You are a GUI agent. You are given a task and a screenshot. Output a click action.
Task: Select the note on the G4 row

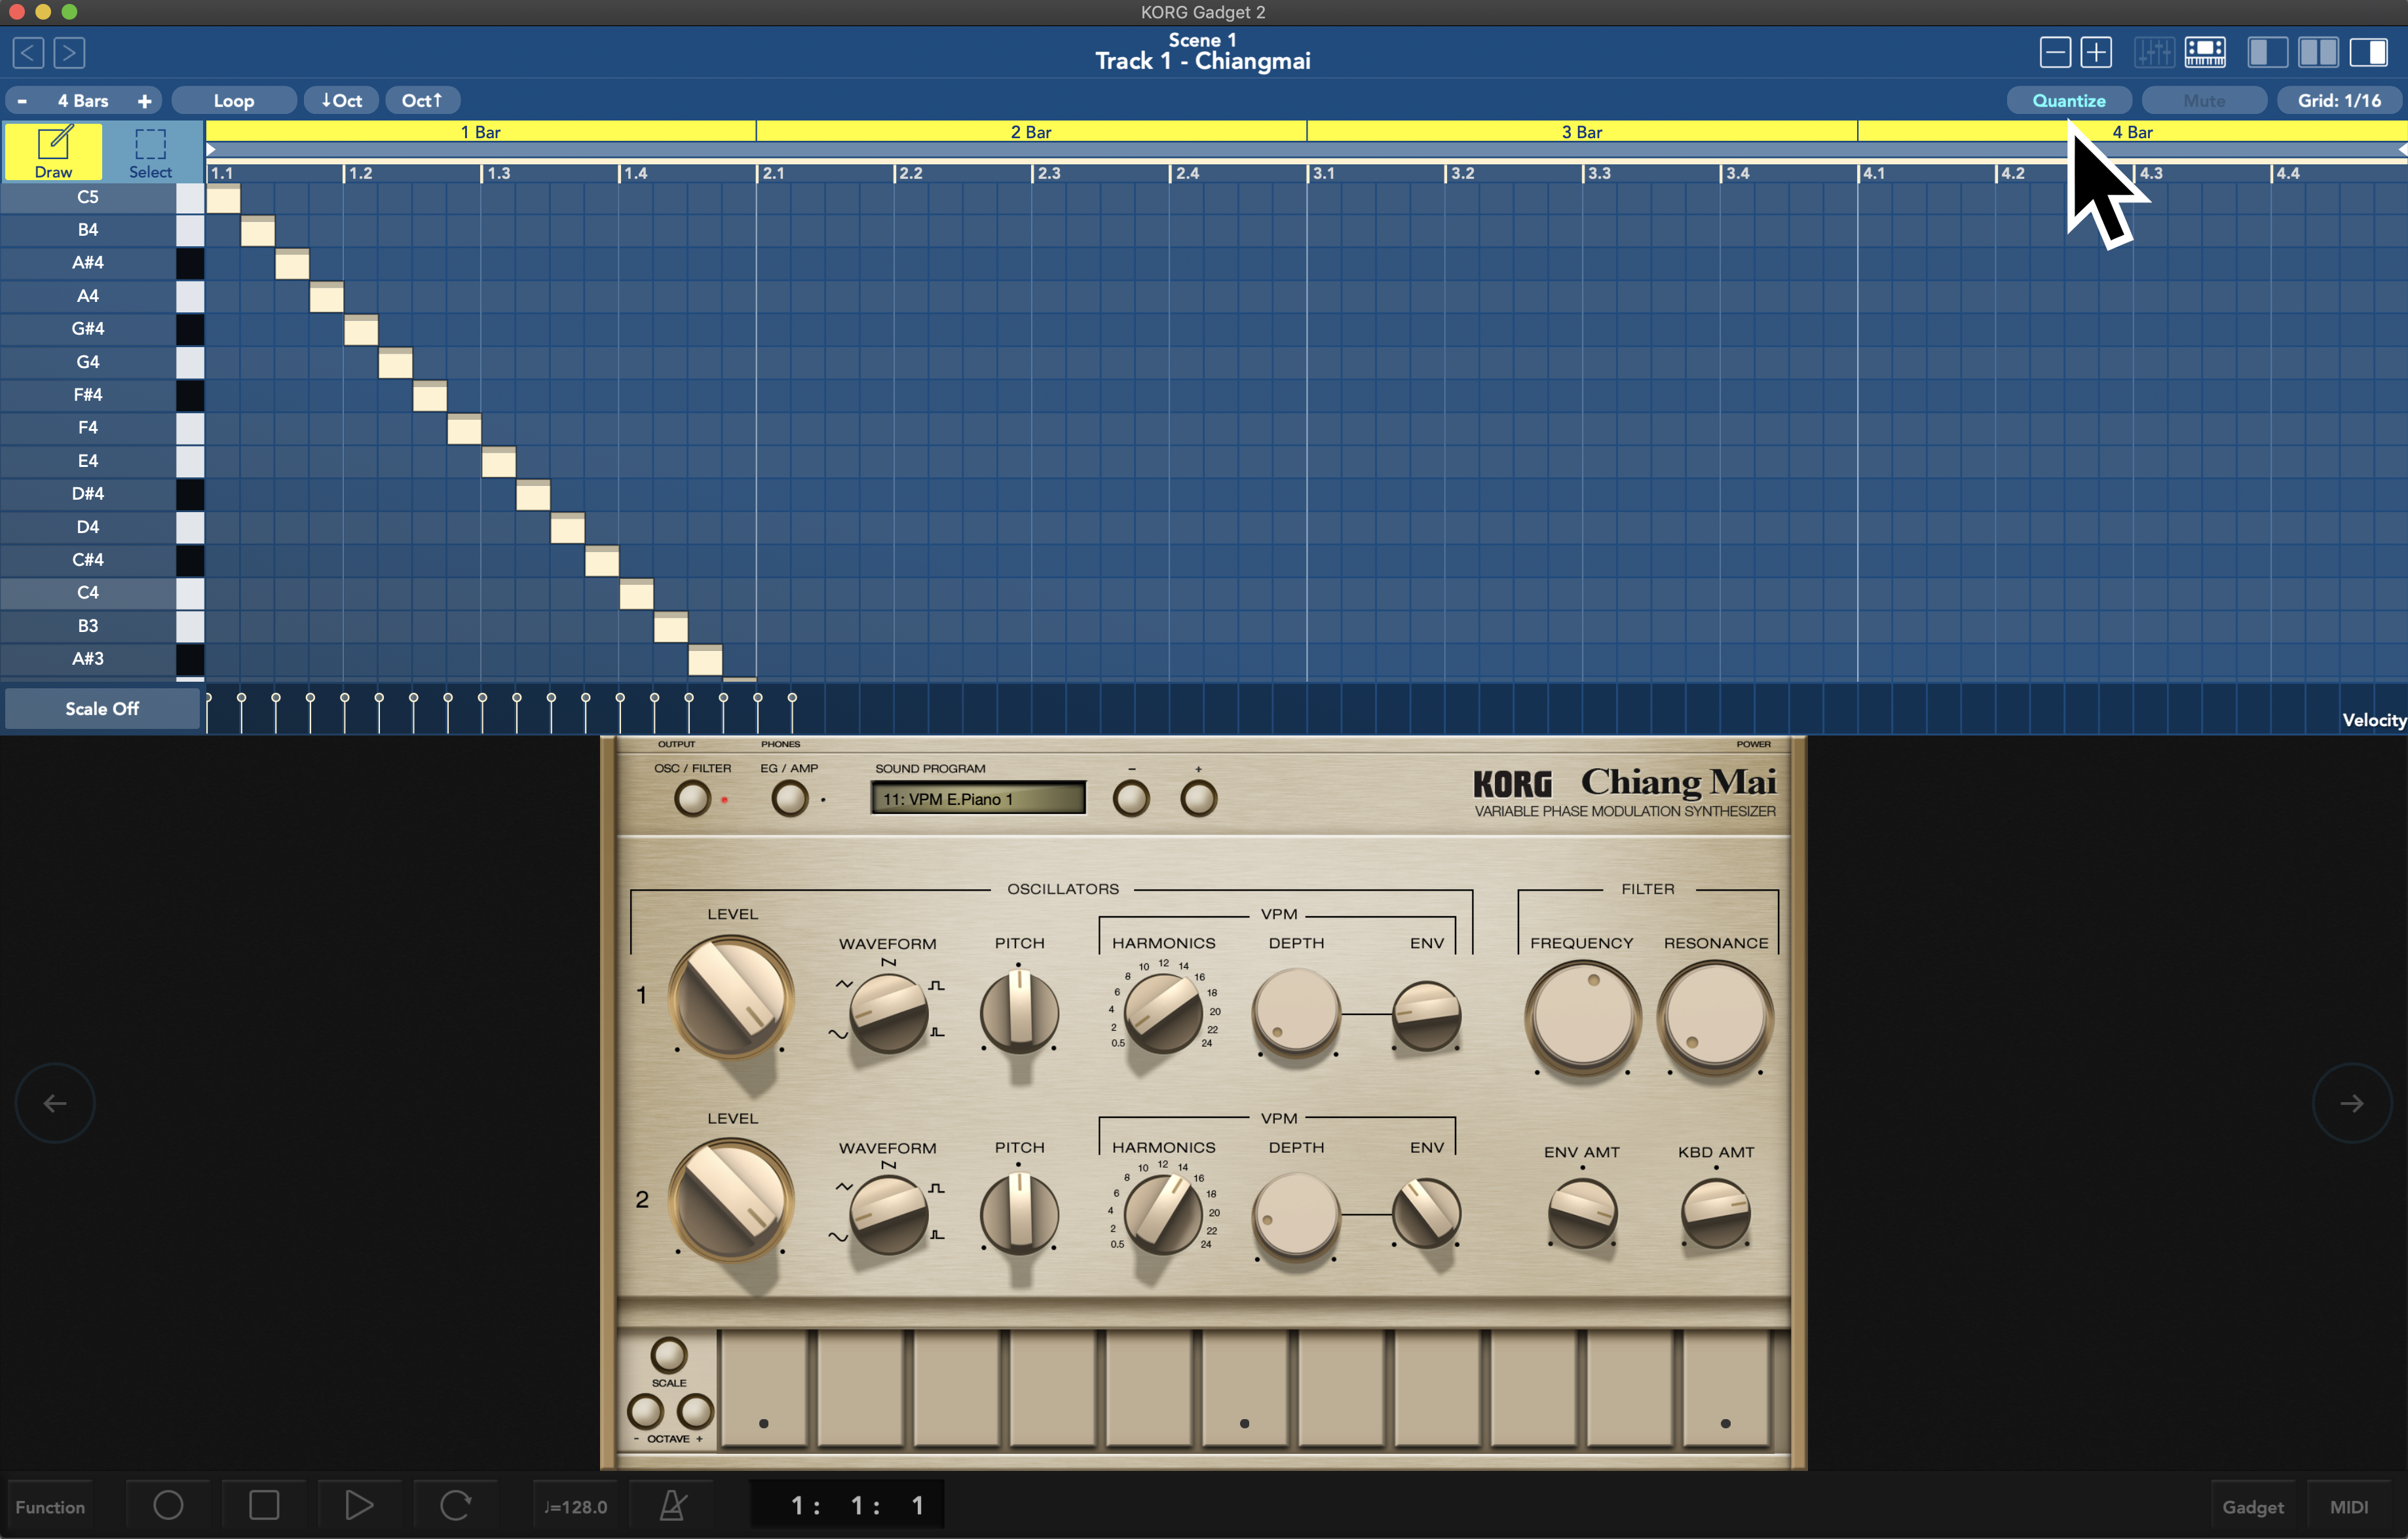(396, 362)
